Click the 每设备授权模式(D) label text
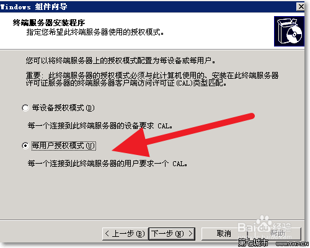This screenshot has height=248, width=310. click(63, 108)
